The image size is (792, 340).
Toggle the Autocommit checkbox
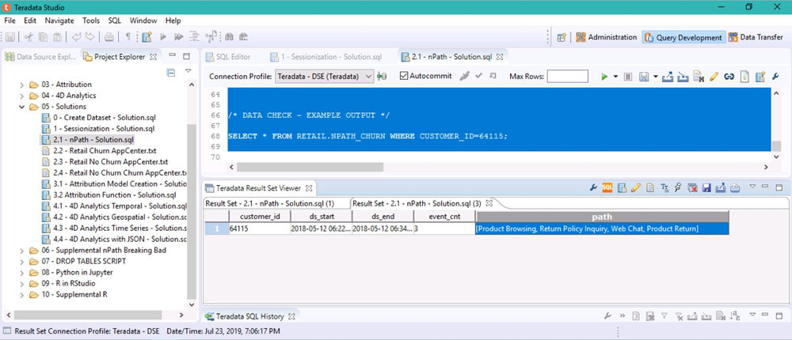[404, 76]
